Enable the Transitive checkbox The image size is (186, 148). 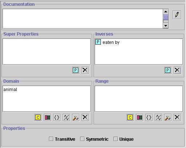pyautogui.click(x=51, y=139)
